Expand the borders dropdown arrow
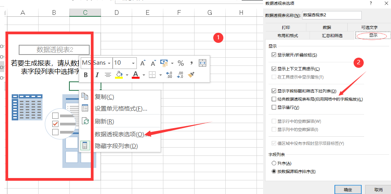Image resolution: width=391 pixels, height=194 pixels. pos(160,75)
